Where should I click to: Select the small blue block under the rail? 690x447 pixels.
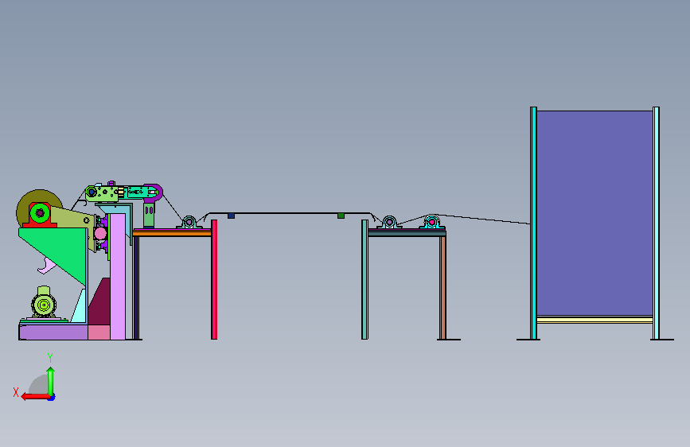click(x=231, y=216)
